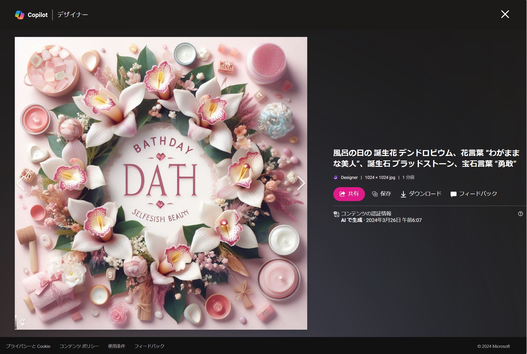Open the content credentials help question mark

point(520,214)
